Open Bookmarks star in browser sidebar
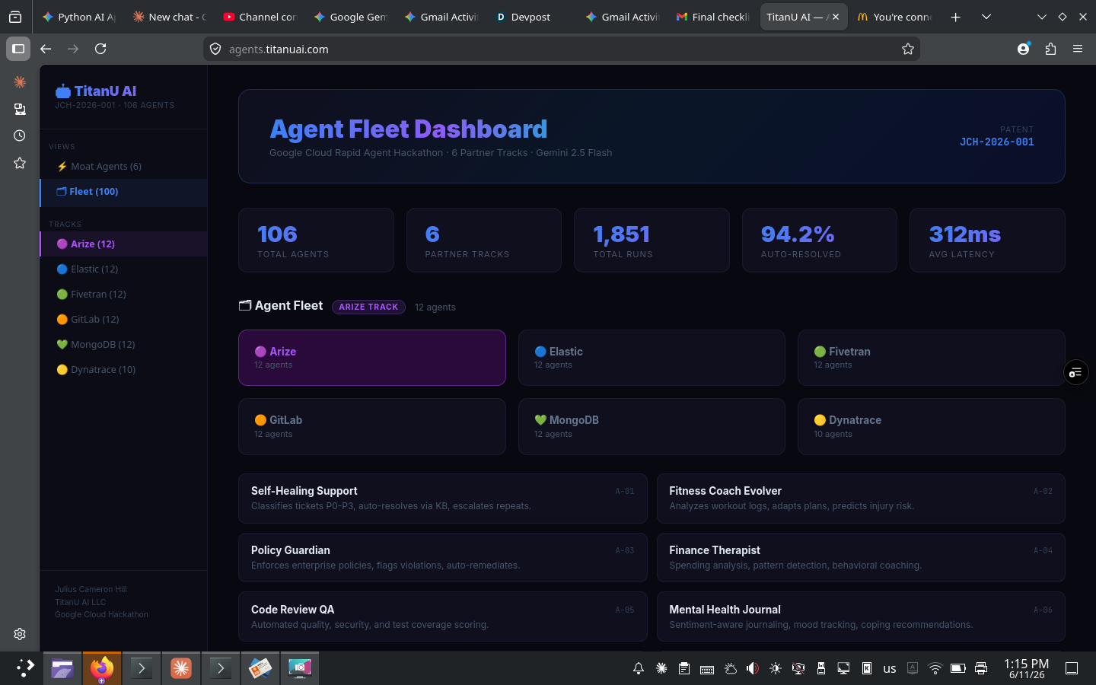The width and height of the screenshot is (1096, 685). pos(20,163)
